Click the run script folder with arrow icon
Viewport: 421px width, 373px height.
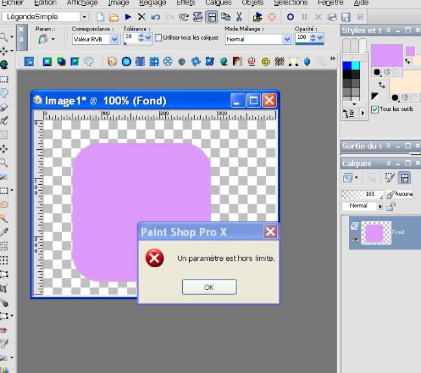(258, 17)
